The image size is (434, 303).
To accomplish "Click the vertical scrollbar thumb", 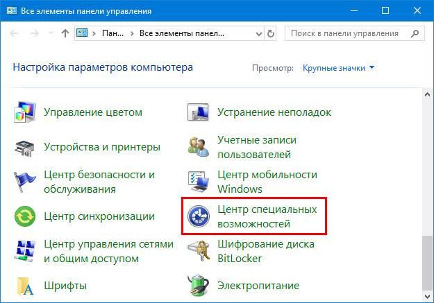I will pyautogui.click(x=427, y=263).
